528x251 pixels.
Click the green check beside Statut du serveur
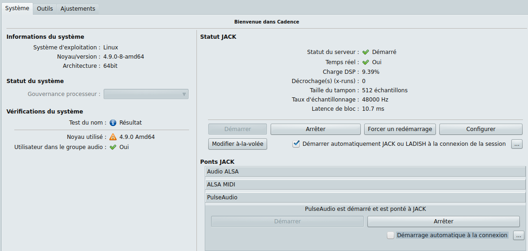[x=366, y=52]
